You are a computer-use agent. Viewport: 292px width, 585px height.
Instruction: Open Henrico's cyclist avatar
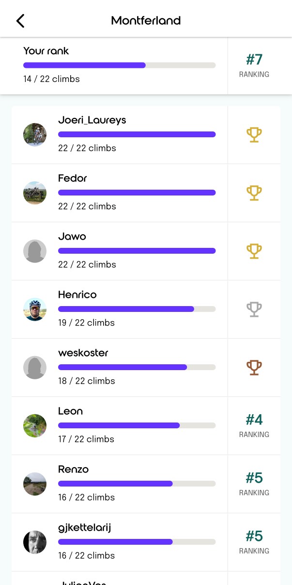coord(35,309)
